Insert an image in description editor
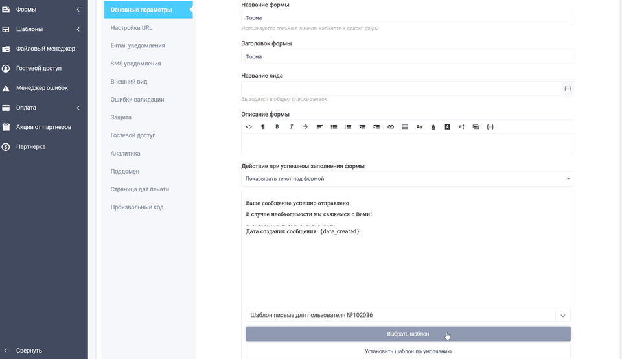622x359 pixels. pos(476,127)
